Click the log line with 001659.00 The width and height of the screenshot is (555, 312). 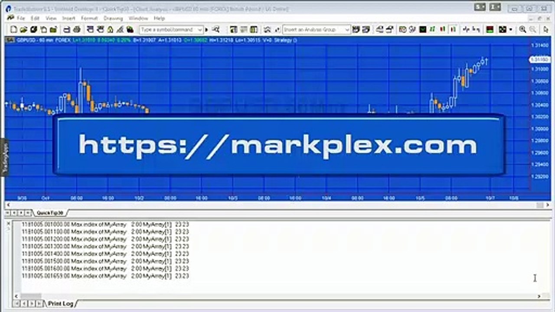(105, 276)
